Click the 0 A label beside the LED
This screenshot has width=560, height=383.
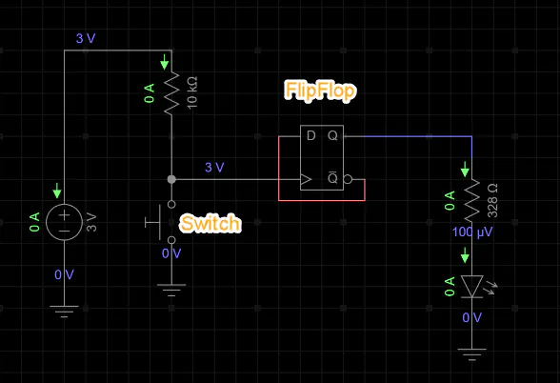450,286
